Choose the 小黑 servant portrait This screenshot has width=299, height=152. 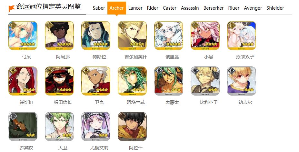[205, 35]
